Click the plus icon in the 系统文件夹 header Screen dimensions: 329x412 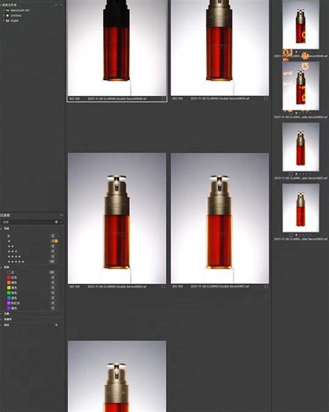56,5
